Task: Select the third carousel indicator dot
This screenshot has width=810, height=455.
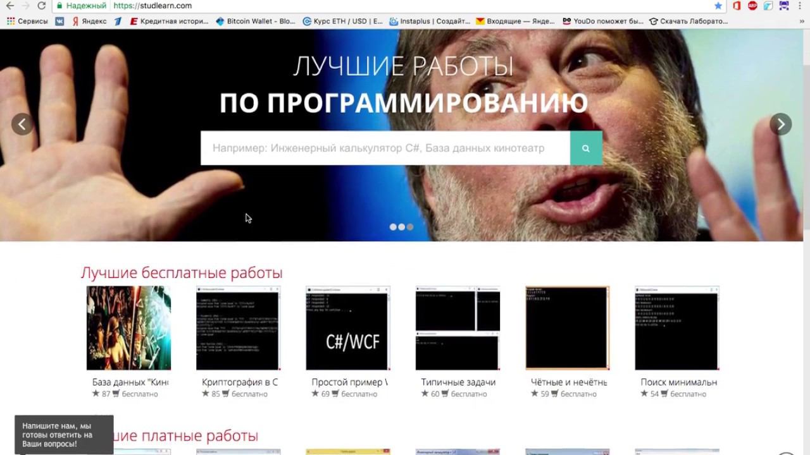Action: click(x=410, y=227)
